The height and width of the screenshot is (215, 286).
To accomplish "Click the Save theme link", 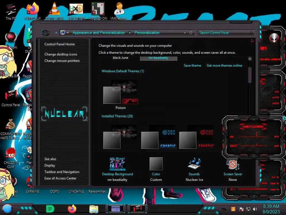I will (x=192, y=66).
